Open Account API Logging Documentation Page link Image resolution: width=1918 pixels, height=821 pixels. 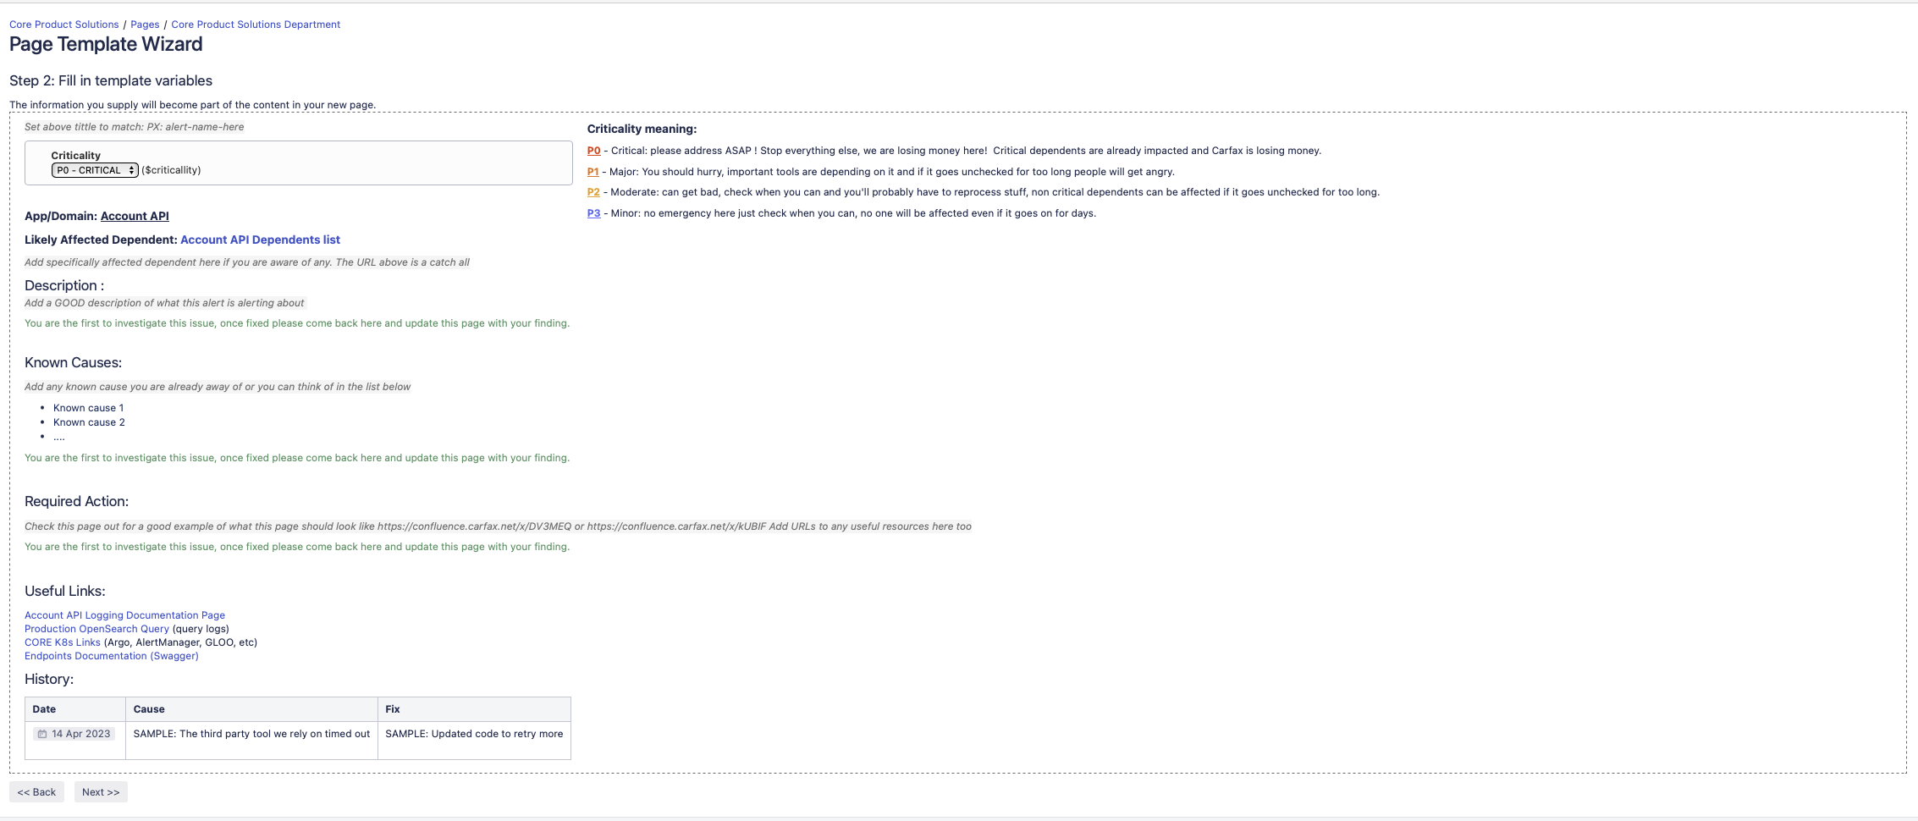[124, 615]
